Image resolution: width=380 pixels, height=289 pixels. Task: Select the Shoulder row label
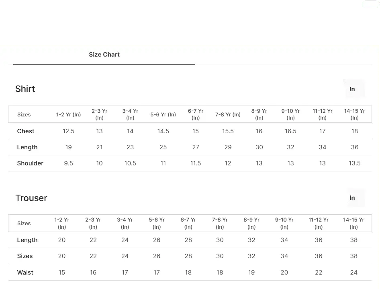[x=30, y=163]
